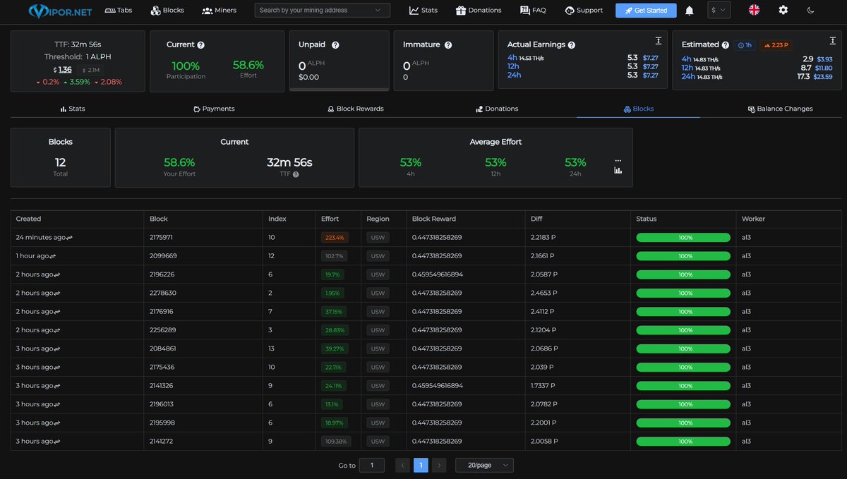Open the ellipsis menu in Average Effort
Viewport: 847px width, 479px height.
point(618,160)
